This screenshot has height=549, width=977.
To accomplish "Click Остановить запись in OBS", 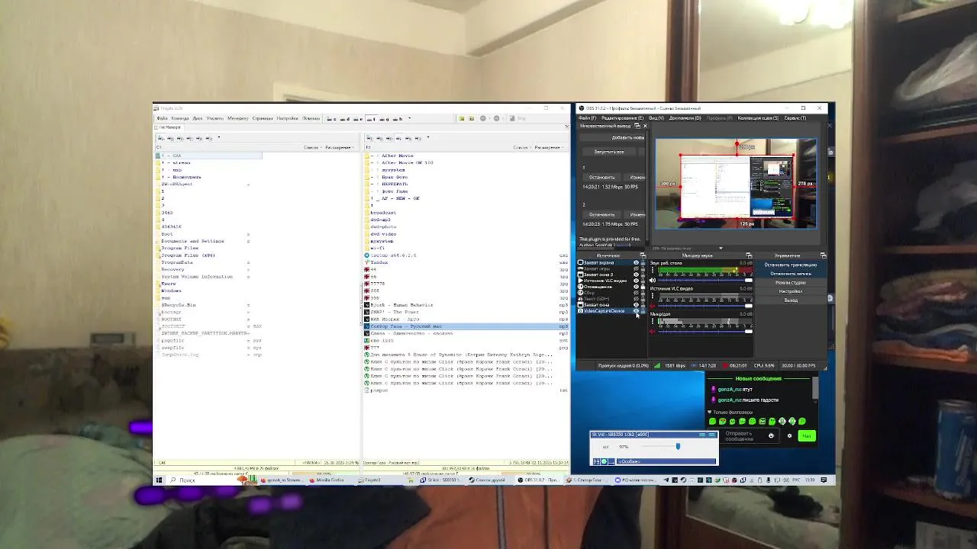I will click(x=790, y=274).
